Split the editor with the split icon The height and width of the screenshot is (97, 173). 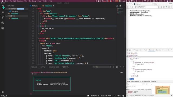click(120, 6)
